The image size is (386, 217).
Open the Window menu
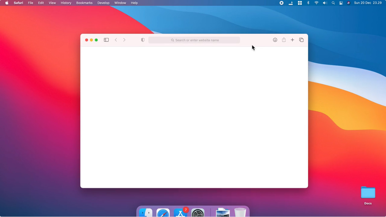tap(120, 3)
